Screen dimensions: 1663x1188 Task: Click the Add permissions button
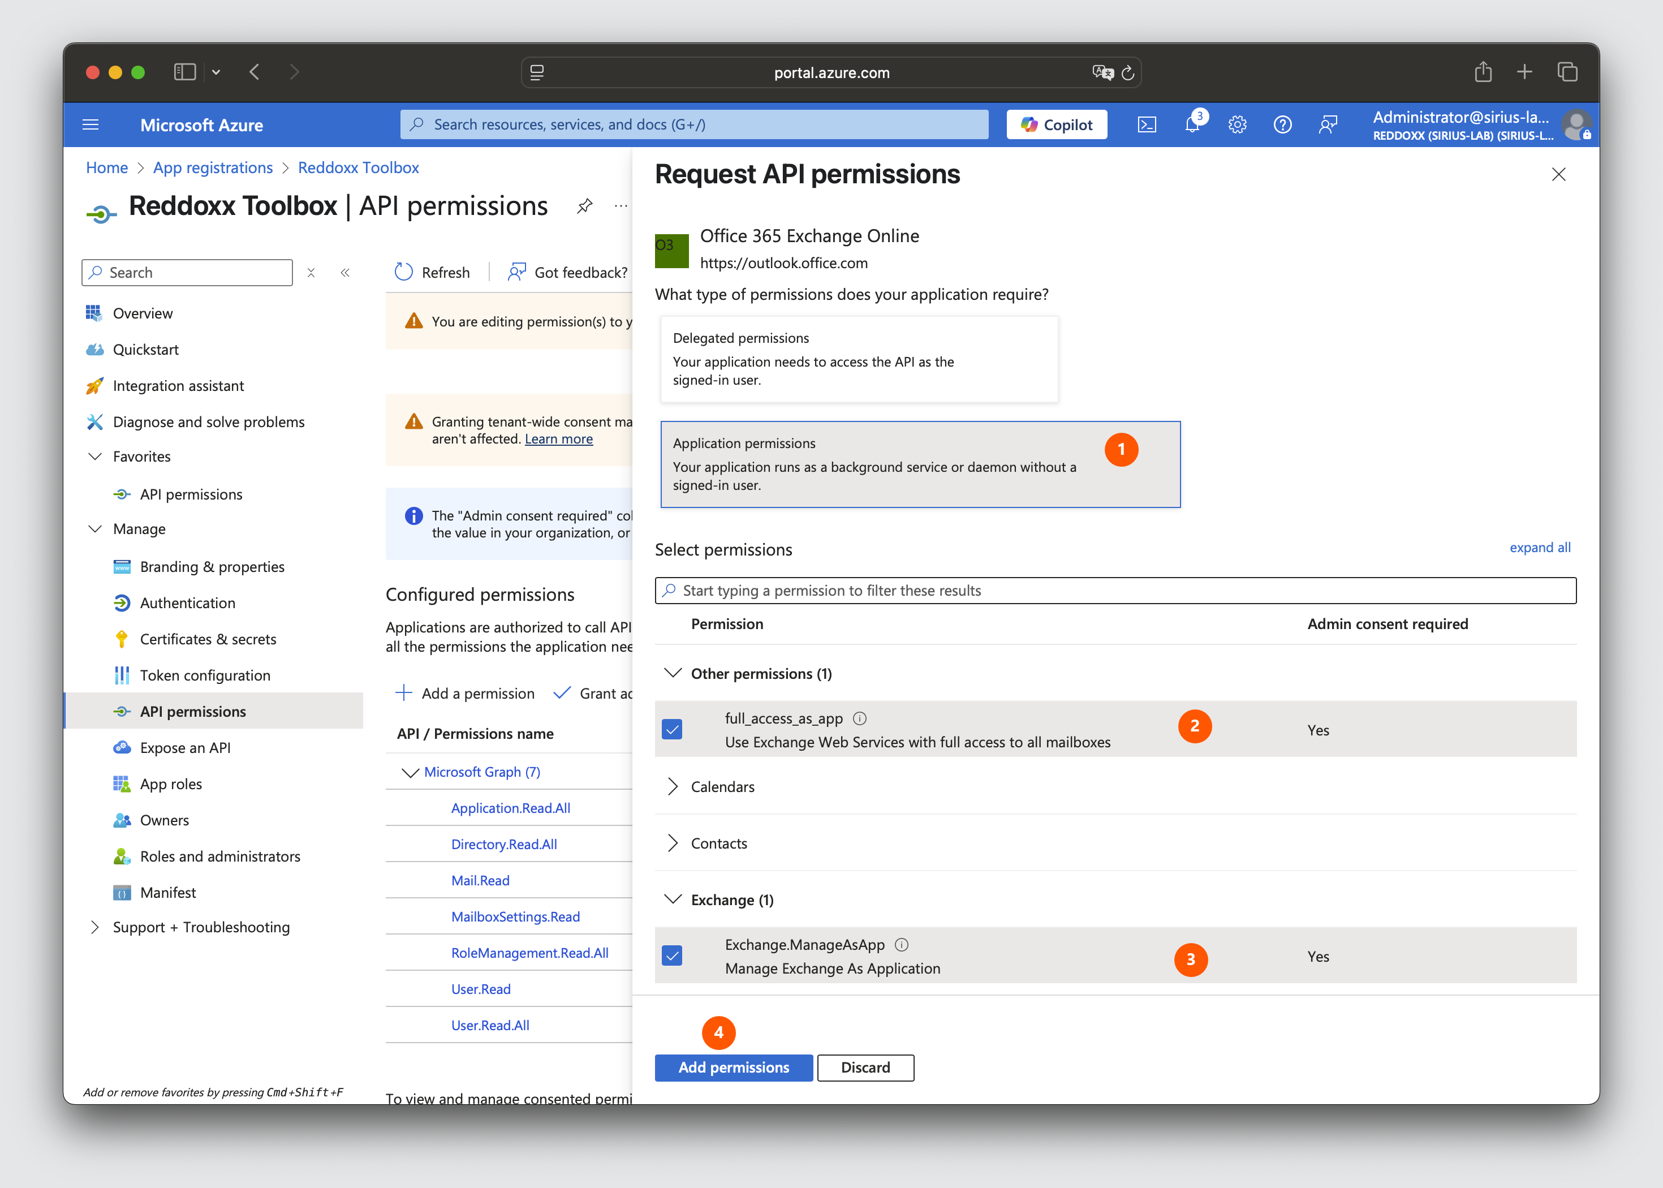734,1068
